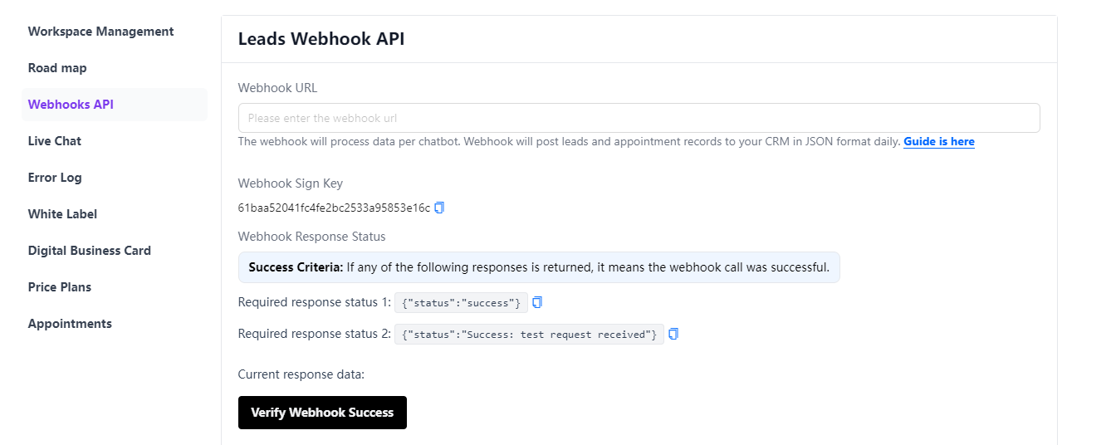Viewport: 1111px width, 445px height.
Task: Navigate to White Label settings
Action: (62, 214)
